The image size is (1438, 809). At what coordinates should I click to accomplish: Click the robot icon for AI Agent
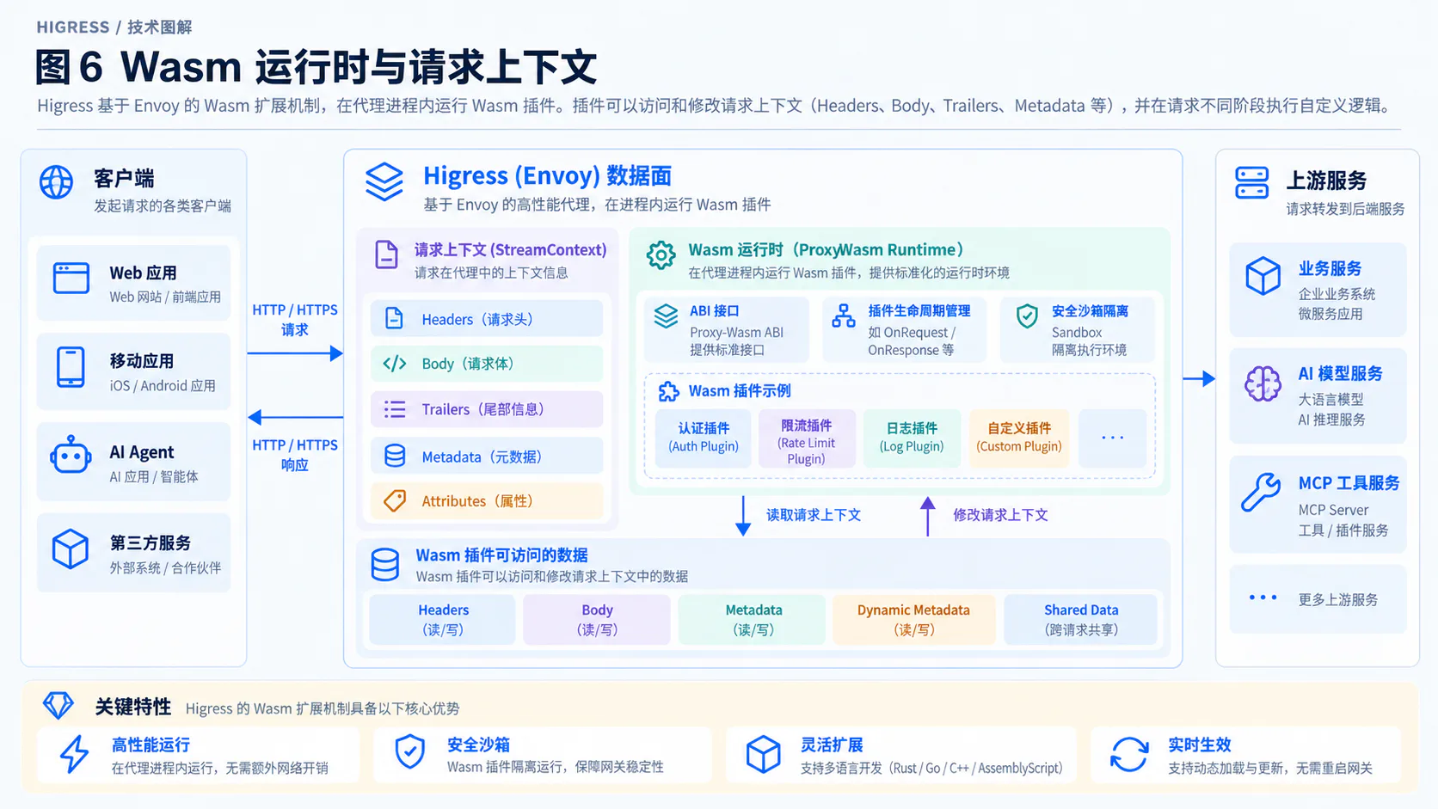tap(71, 456)
